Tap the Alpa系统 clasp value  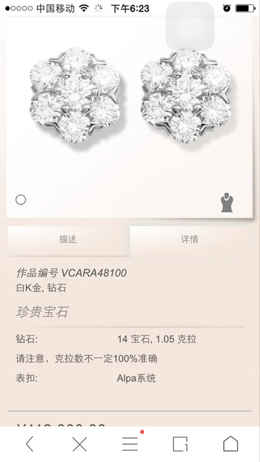[136, 378]
